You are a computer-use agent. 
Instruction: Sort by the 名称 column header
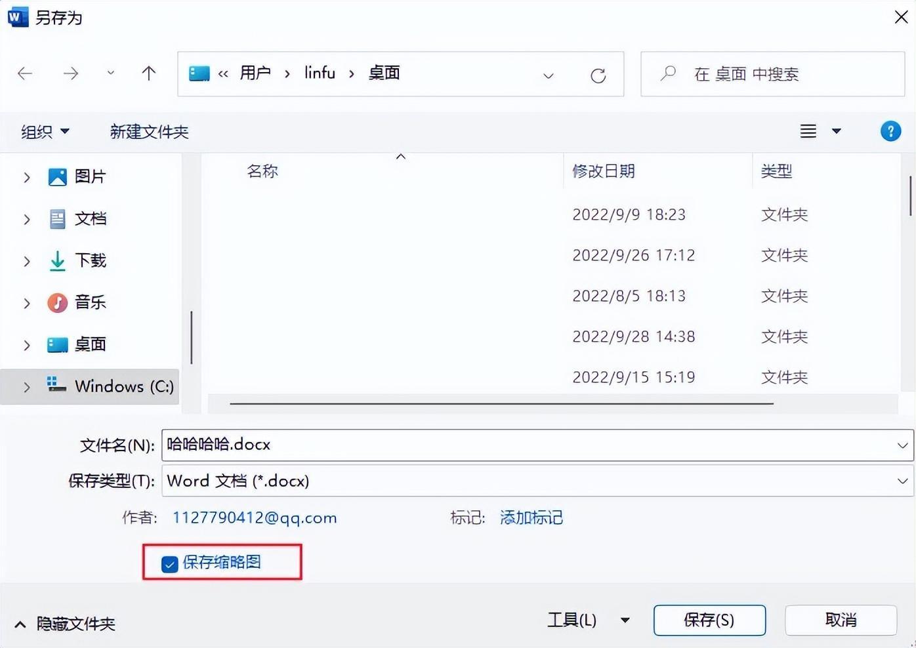pyautogui.click(x=262, y=171)
